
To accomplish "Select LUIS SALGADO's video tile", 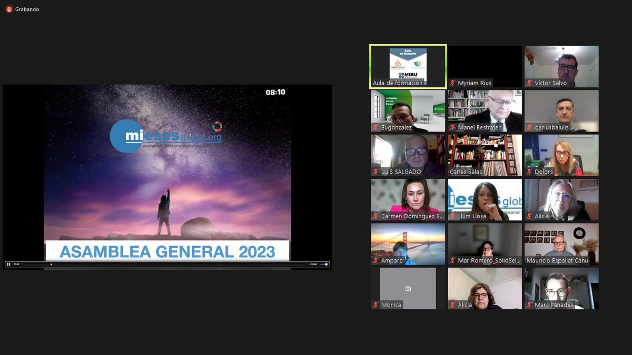I will pyautogui.click(x=408, y=155).
